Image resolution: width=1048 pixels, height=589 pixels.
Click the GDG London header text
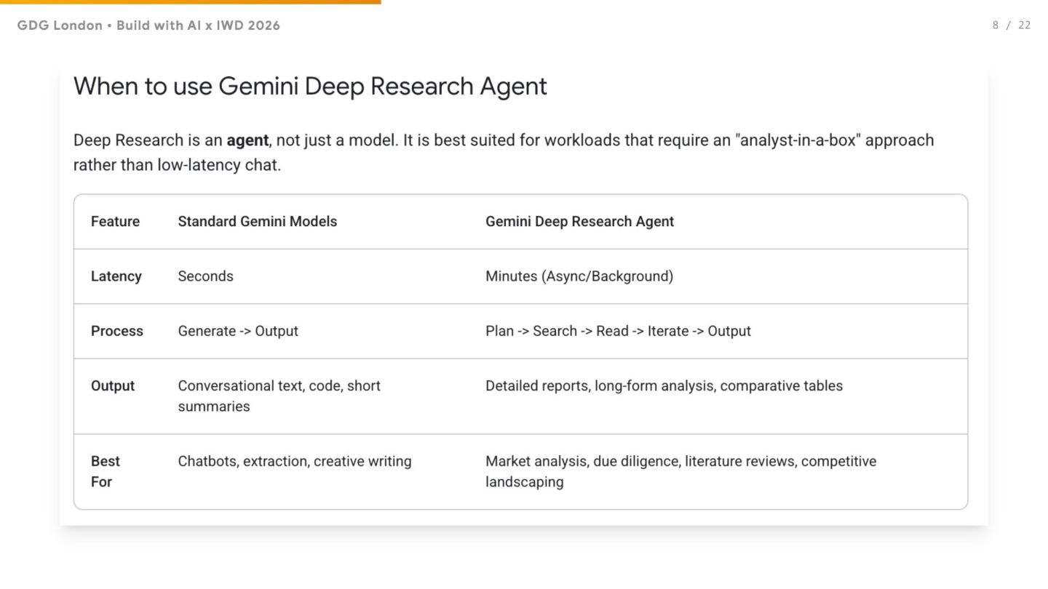tap(148, 25)
